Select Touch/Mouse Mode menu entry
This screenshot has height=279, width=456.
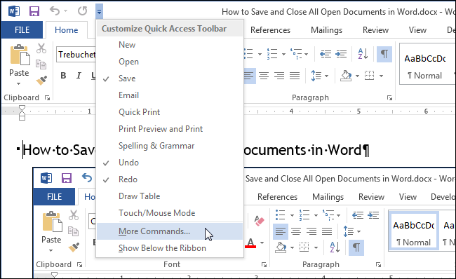170,213
